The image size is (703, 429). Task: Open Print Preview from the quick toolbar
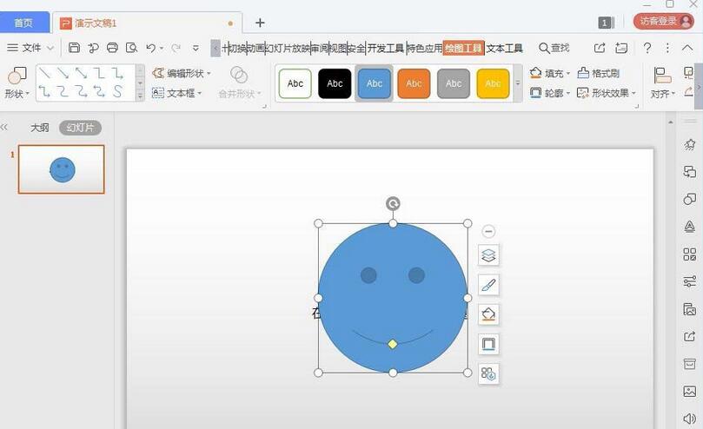pos(131,48)
